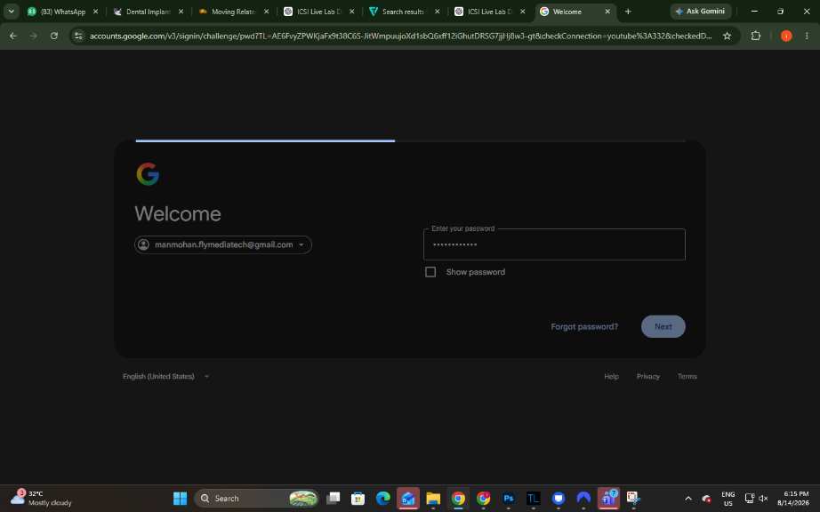Expand the manmohan.flymediatech account switcher

223,244
